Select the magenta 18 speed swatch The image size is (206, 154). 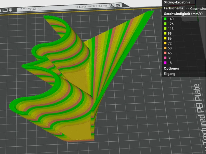pyautogui.click(x=165, y=62)
